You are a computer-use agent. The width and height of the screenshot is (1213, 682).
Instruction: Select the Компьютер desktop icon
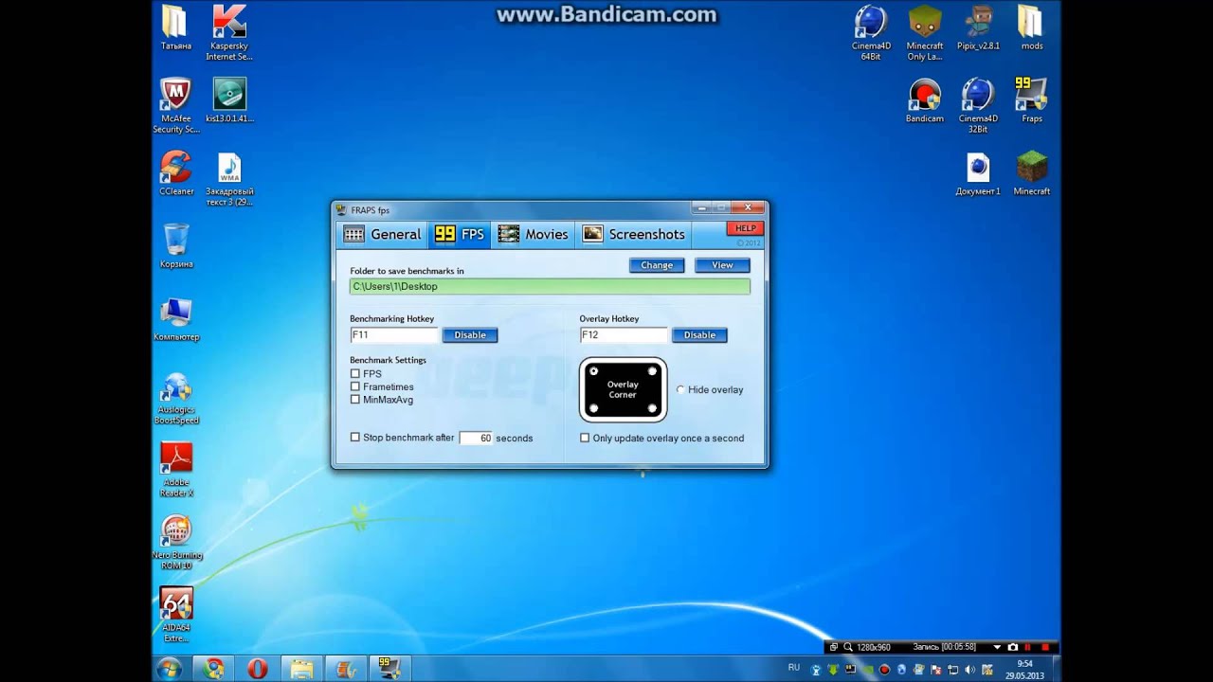pyautogui.click(x=176, y=318)
